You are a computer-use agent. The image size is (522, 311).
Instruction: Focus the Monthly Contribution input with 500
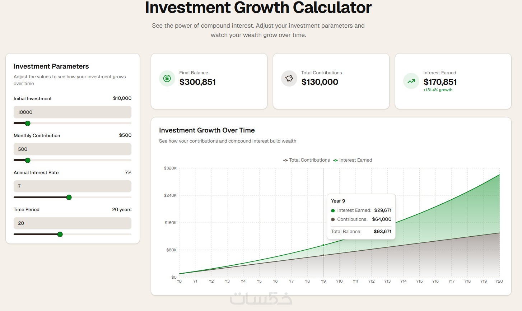[x=73, y=149]
